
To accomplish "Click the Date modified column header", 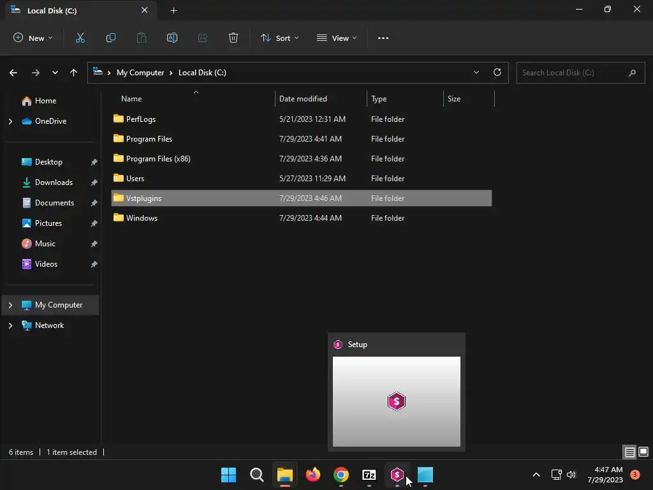I will [x=303, y=99].
